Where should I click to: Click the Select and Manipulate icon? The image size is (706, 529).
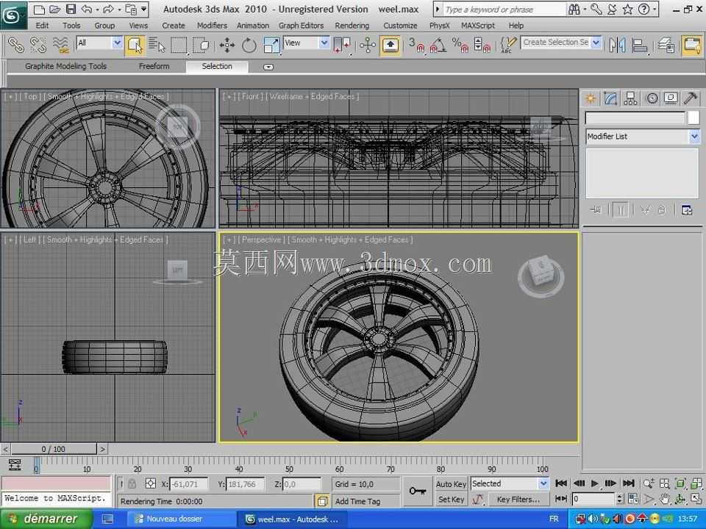pos(368,45)
